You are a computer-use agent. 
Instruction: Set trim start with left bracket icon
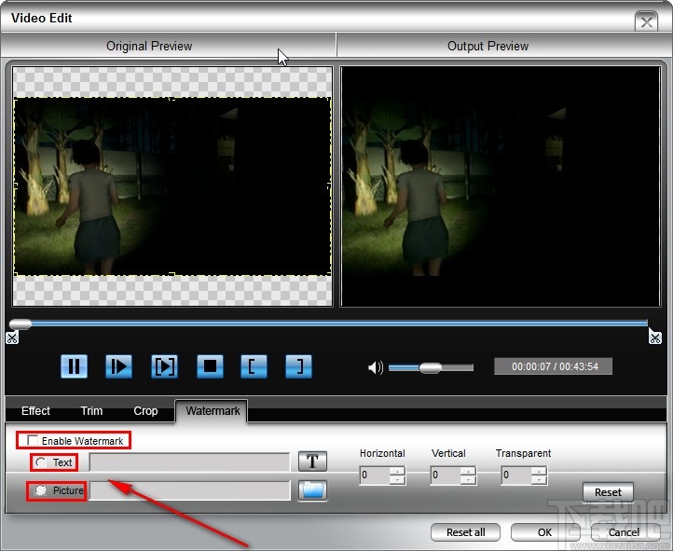(254, 366)
